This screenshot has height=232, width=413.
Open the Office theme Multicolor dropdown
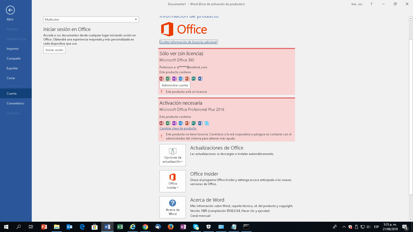click(x=91, y=19)
